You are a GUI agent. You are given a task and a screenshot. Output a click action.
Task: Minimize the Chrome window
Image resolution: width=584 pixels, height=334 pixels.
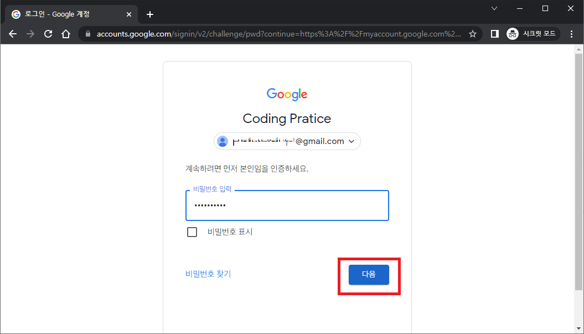pos(520,8)
